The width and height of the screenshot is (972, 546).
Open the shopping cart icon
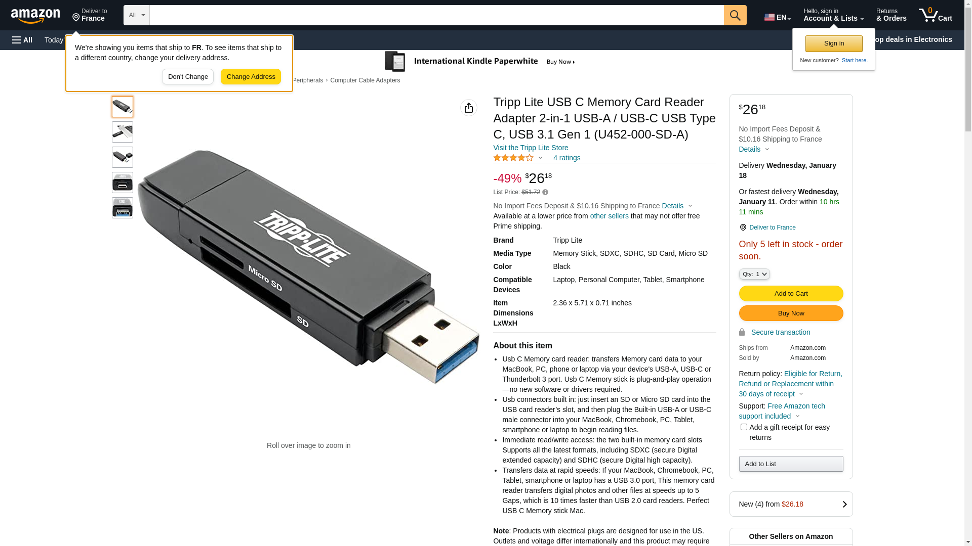pyautogui.click(x=936, y=15)
